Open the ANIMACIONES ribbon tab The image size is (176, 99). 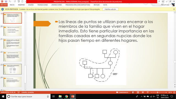(57, 5)
